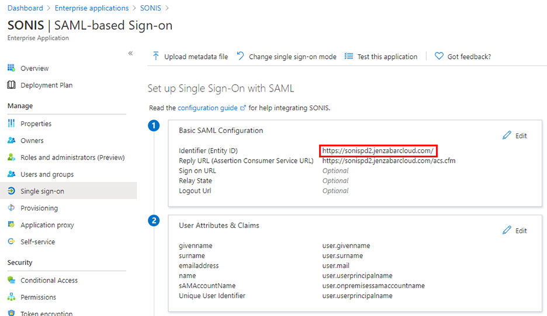The height and width of the screenshot is (316, 547).
Task: Click the Overview grid icon in sidebar
Action: click(x=11, y=68)
